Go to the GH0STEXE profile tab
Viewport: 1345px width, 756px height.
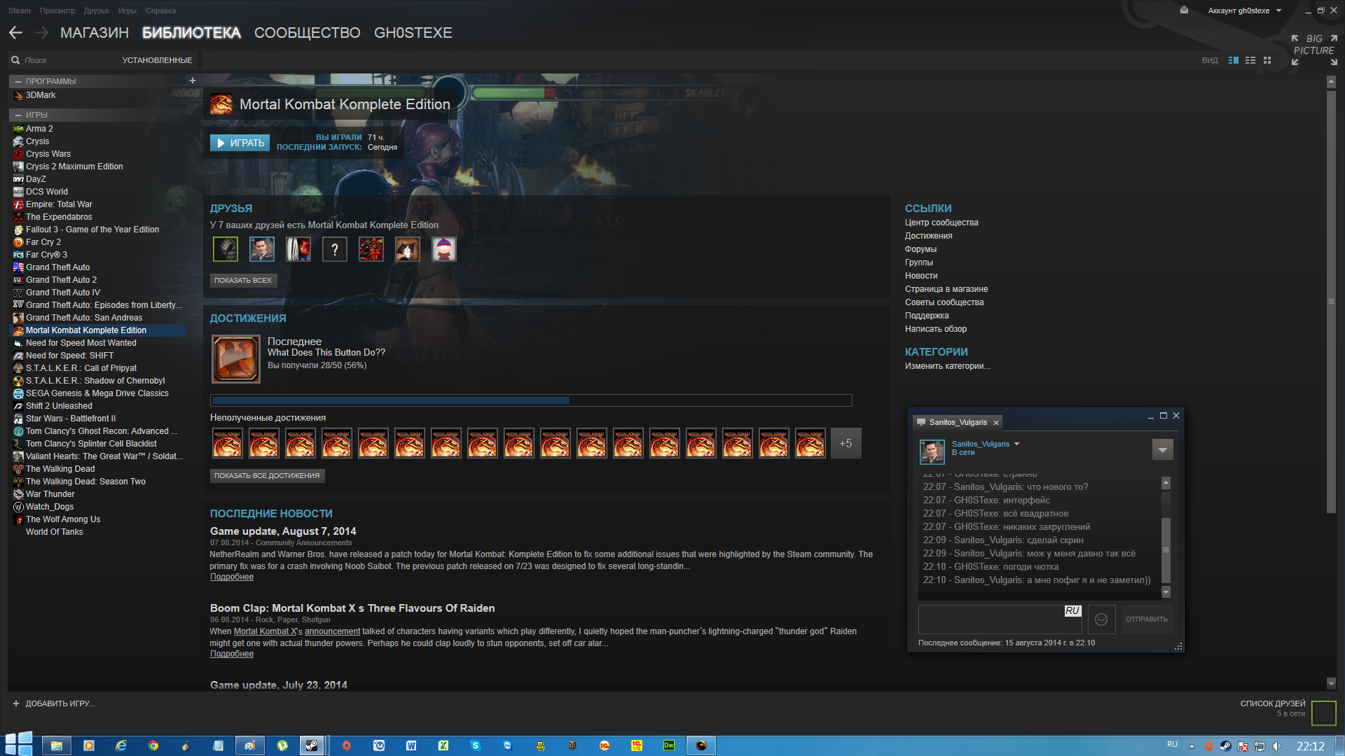pos(413,33)
